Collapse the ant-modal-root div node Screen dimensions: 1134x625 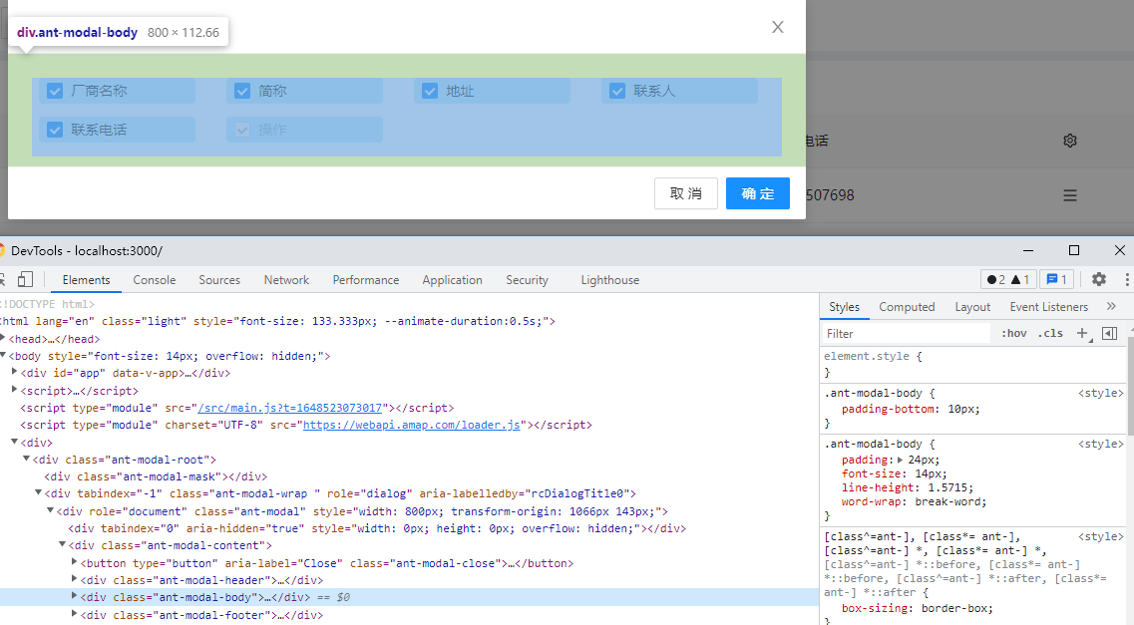click(x=26, y=459)
